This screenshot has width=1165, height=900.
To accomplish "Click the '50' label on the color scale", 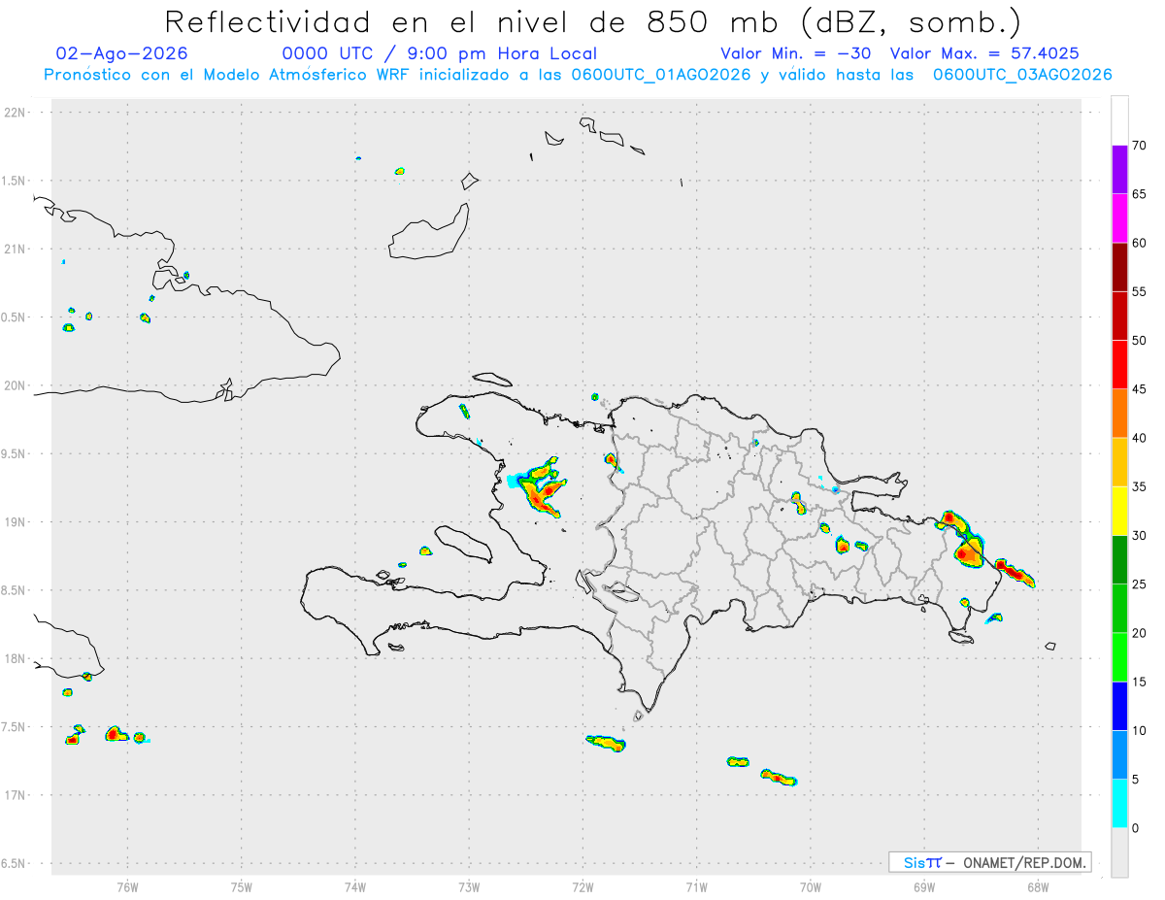I will click(1140, 341).
